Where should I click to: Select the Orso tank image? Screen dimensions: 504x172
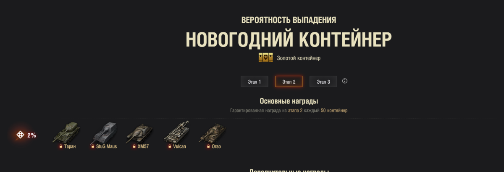(x=213, y=133)
